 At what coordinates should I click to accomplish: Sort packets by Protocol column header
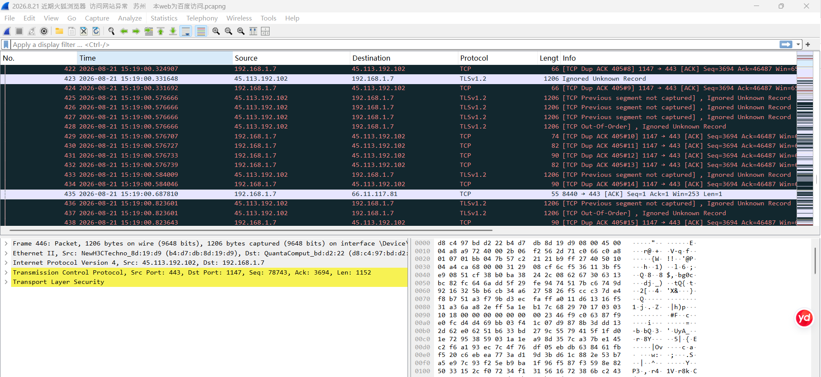[498, 58]
